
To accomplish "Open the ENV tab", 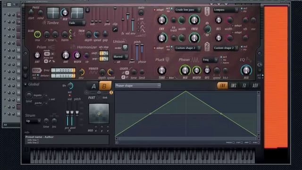I will (x=222, y=85).
